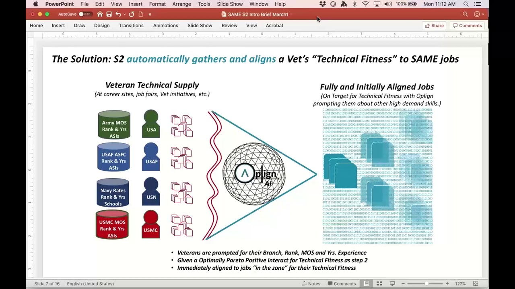515x289 pixels.
Task: Undo the last action
Action: point(118,14)
